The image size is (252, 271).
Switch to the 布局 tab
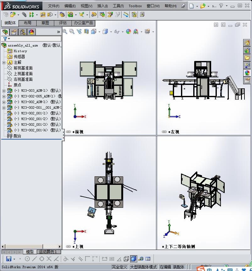point(28,23)
